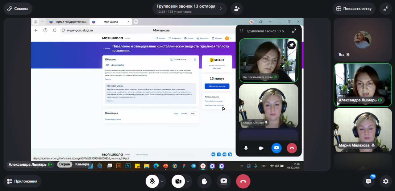
Task: Expand group call title details chevron
Action: (x=221, y=9)
